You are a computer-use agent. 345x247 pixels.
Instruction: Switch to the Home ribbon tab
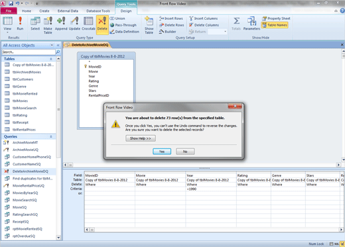27,11
